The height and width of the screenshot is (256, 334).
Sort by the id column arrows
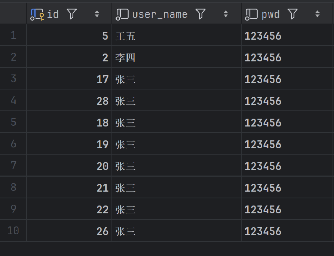point(97,14)
